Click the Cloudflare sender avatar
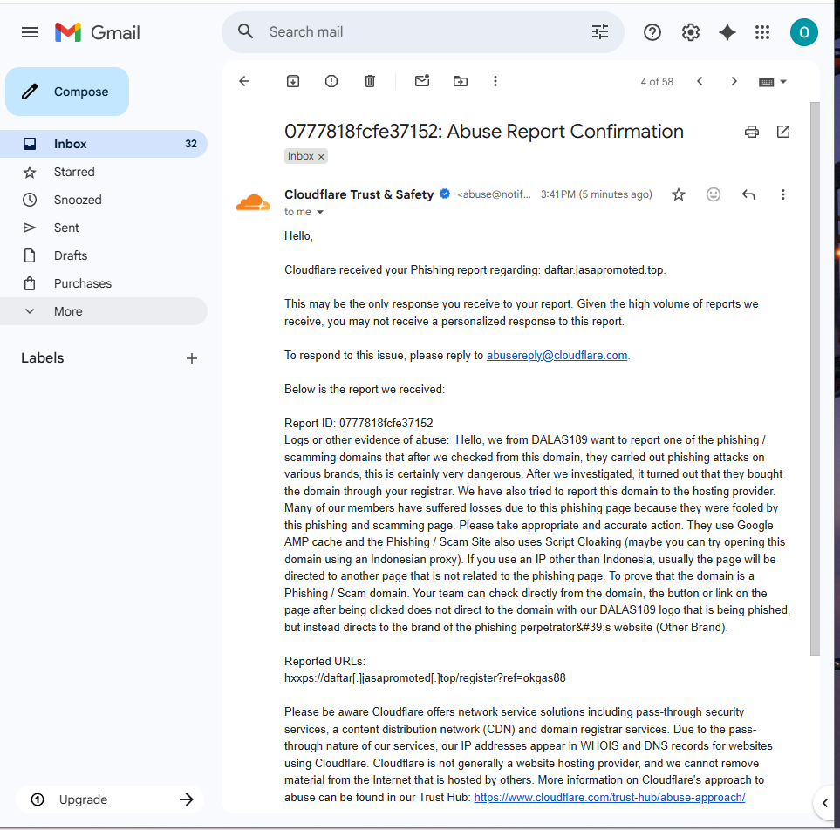Viewport: 840px width, 830px height. tap(253, 202)
